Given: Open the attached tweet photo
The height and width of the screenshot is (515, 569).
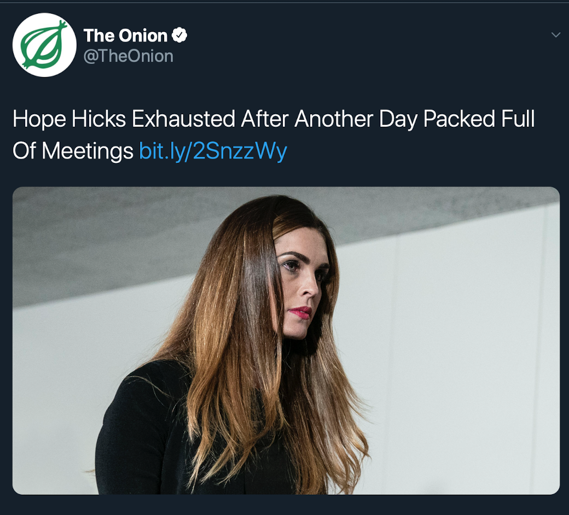Looking at the screenshot, I should [x=286, y=340].
